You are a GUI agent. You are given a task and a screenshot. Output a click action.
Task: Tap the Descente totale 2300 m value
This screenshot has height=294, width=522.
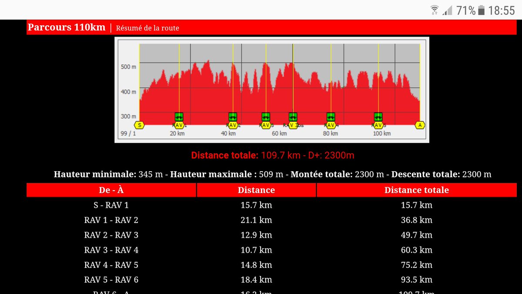pos(477,175)
